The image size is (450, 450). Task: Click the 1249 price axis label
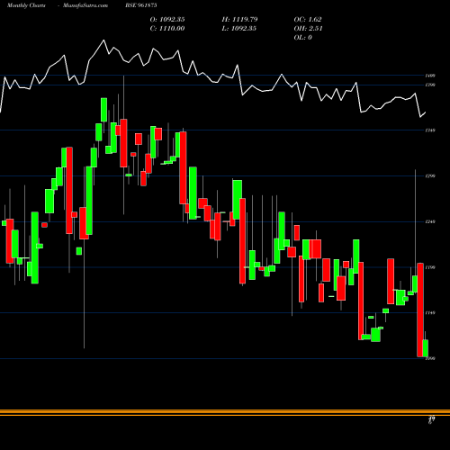click(x=430, y=221)
